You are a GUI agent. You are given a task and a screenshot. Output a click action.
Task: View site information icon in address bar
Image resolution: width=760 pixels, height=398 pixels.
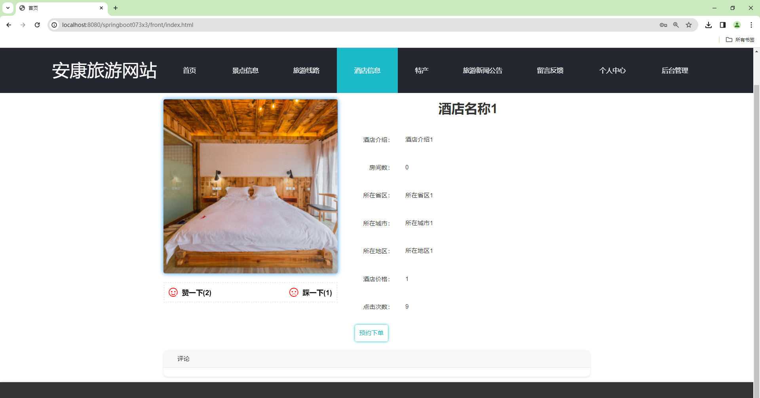[x=54, y=25]
